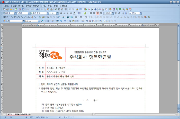Click vertical scrollbar down arrow
180x119 pixels.
(178, 105)
